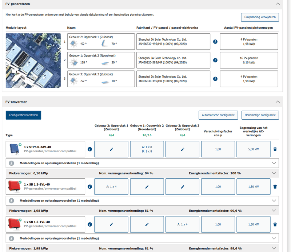Image resolution: width=291 pixels, height=252 pixels.
Task: Open Configuratievoorstellen
Action: coord(23,115)
